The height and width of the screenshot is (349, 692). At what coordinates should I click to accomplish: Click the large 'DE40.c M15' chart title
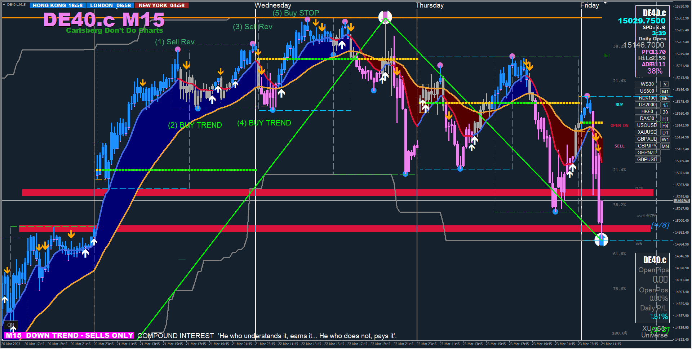[104, 19]
